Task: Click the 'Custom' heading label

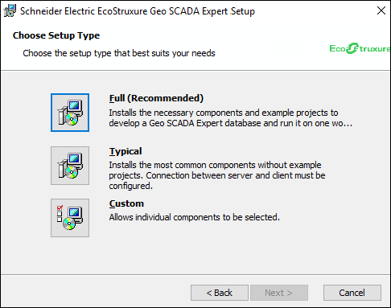Action: point(126,203)
